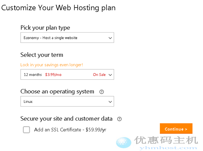Click the $3.99/mo price text

point(52,75)
